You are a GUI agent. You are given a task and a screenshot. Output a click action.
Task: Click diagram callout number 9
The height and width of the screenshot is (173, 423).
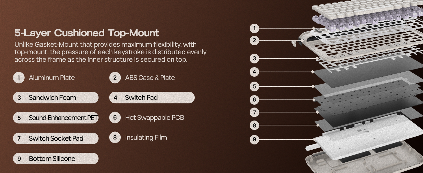tap(254, 140)
